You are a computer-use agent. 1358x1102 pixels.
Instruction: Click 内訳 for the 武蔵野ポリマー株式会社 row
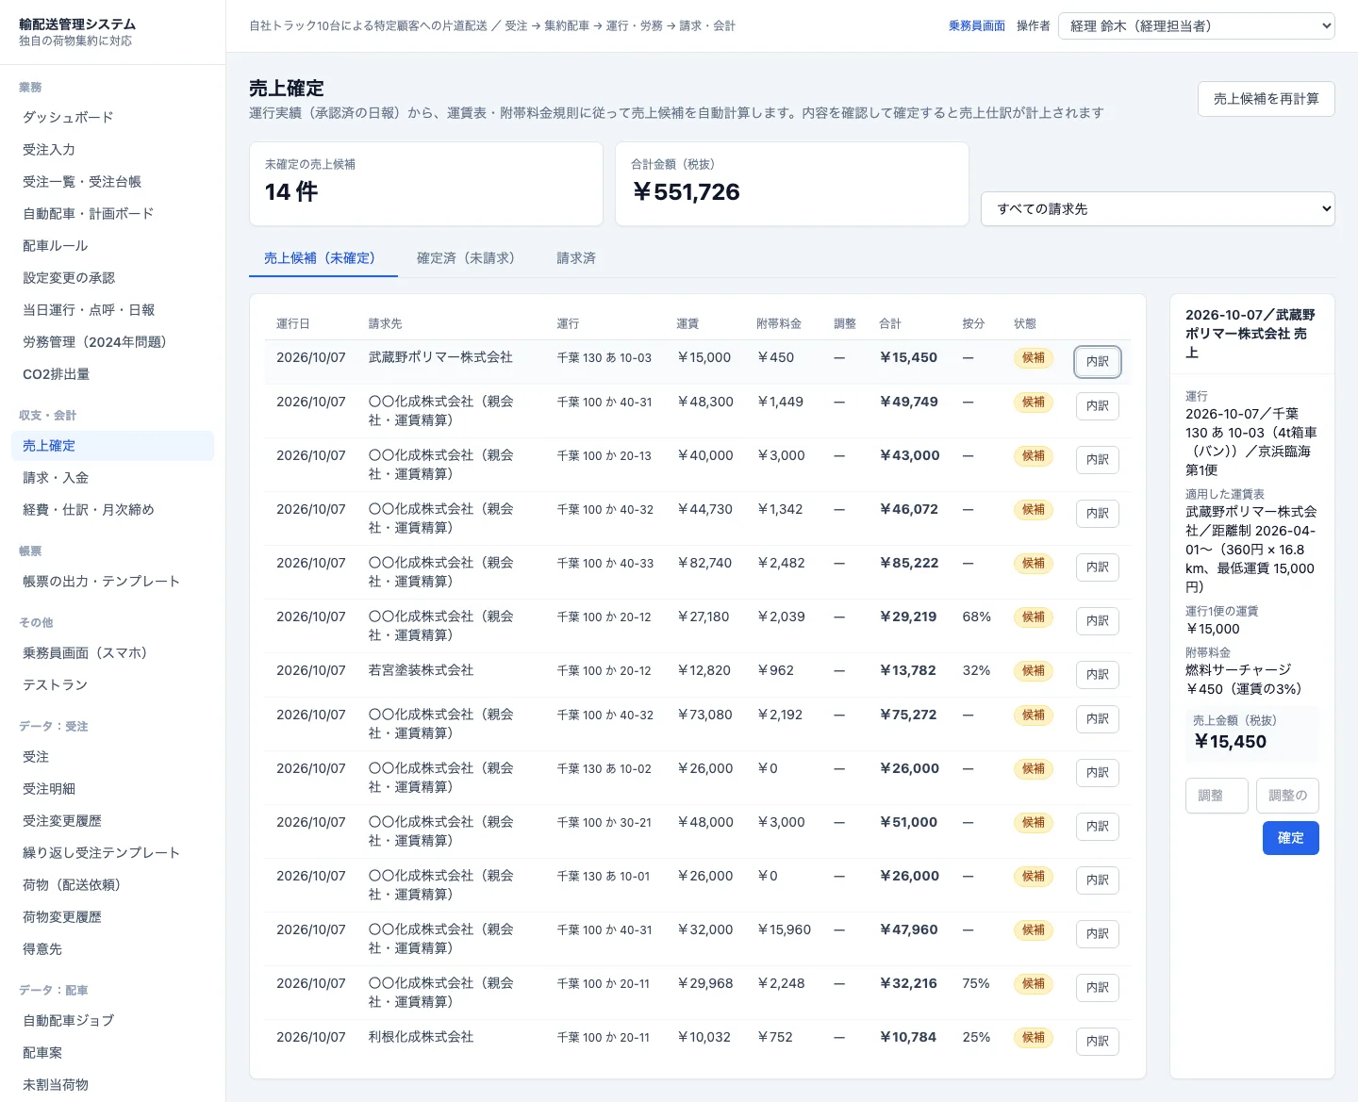(x=1098, y=362)
